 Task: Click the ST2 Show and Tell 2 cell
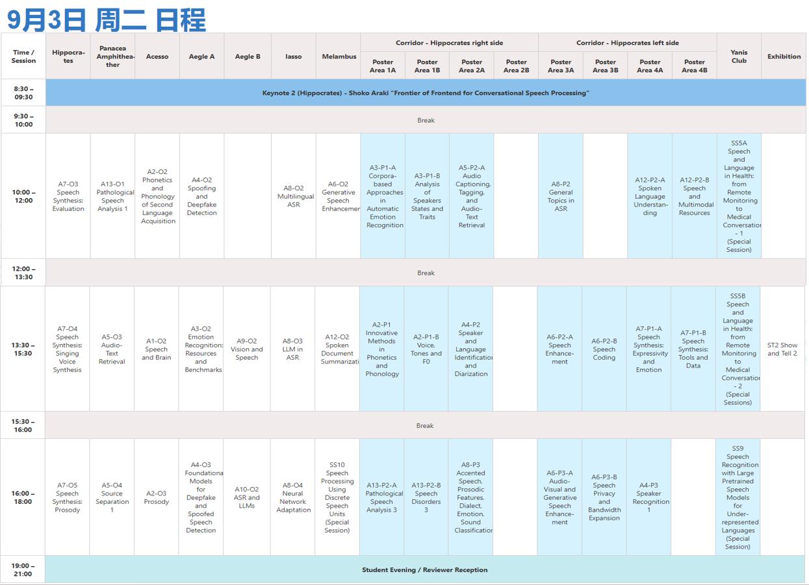[x=782, y=349]
